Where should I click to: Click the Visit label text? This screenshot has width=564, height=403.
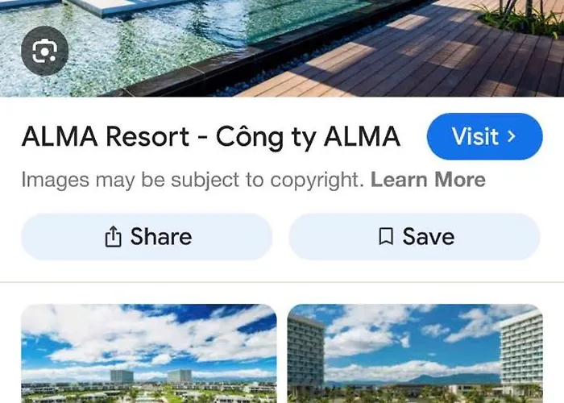[475, 136]
